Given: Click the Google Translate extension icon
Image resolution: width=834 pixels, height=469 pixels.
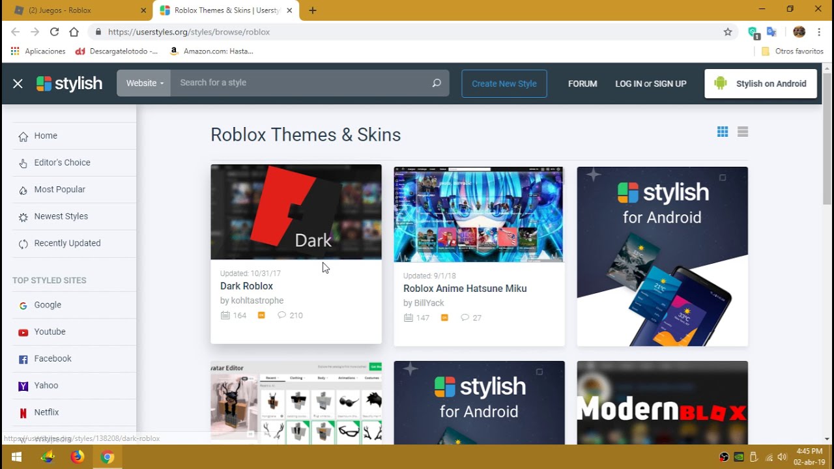Looking at the screenshot, I should [x=772, y=32].
